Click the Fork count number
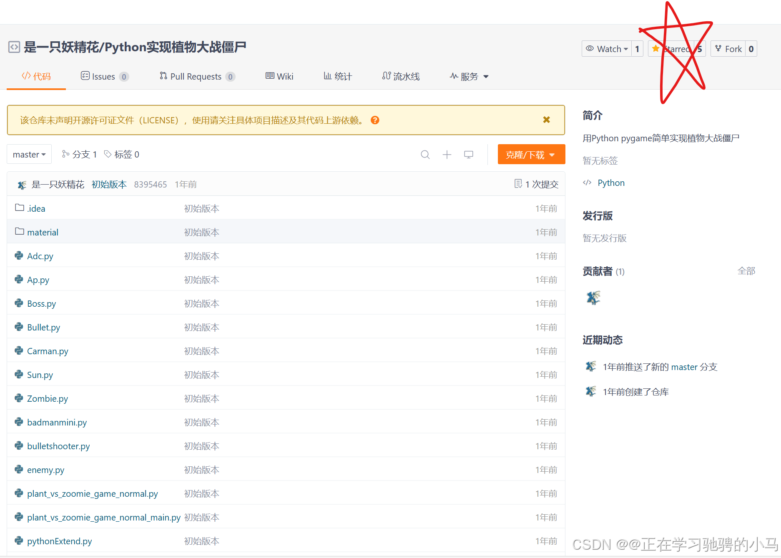Image resolution: width=781 pixels, height=558 pixels. point(751,49)
